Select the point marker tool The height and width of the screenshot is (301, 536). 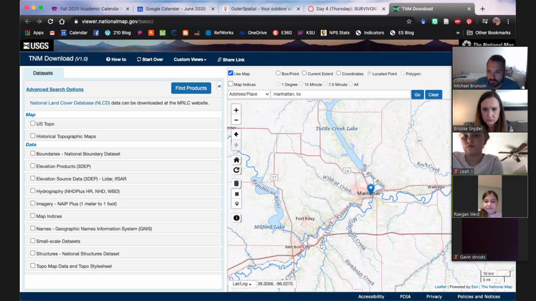(236, 204)
